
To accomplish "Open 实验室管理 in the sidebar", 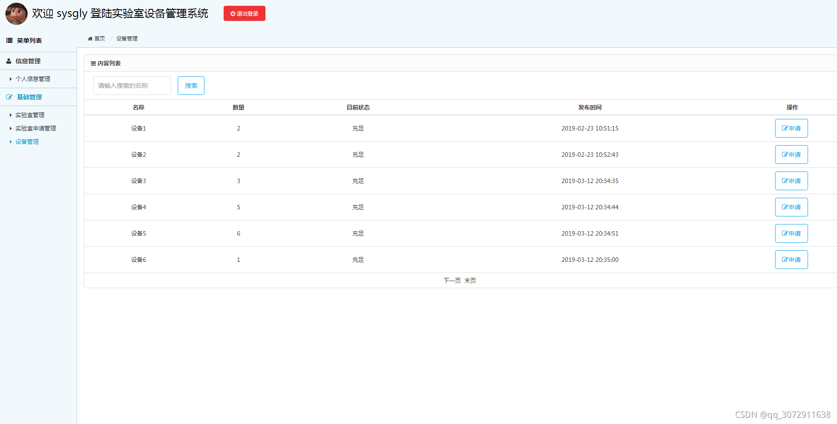I will click(30, 115).
